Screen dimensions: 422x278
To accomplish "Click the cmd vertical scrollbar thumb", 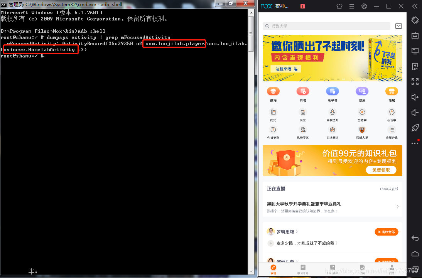I will point(251,34).
